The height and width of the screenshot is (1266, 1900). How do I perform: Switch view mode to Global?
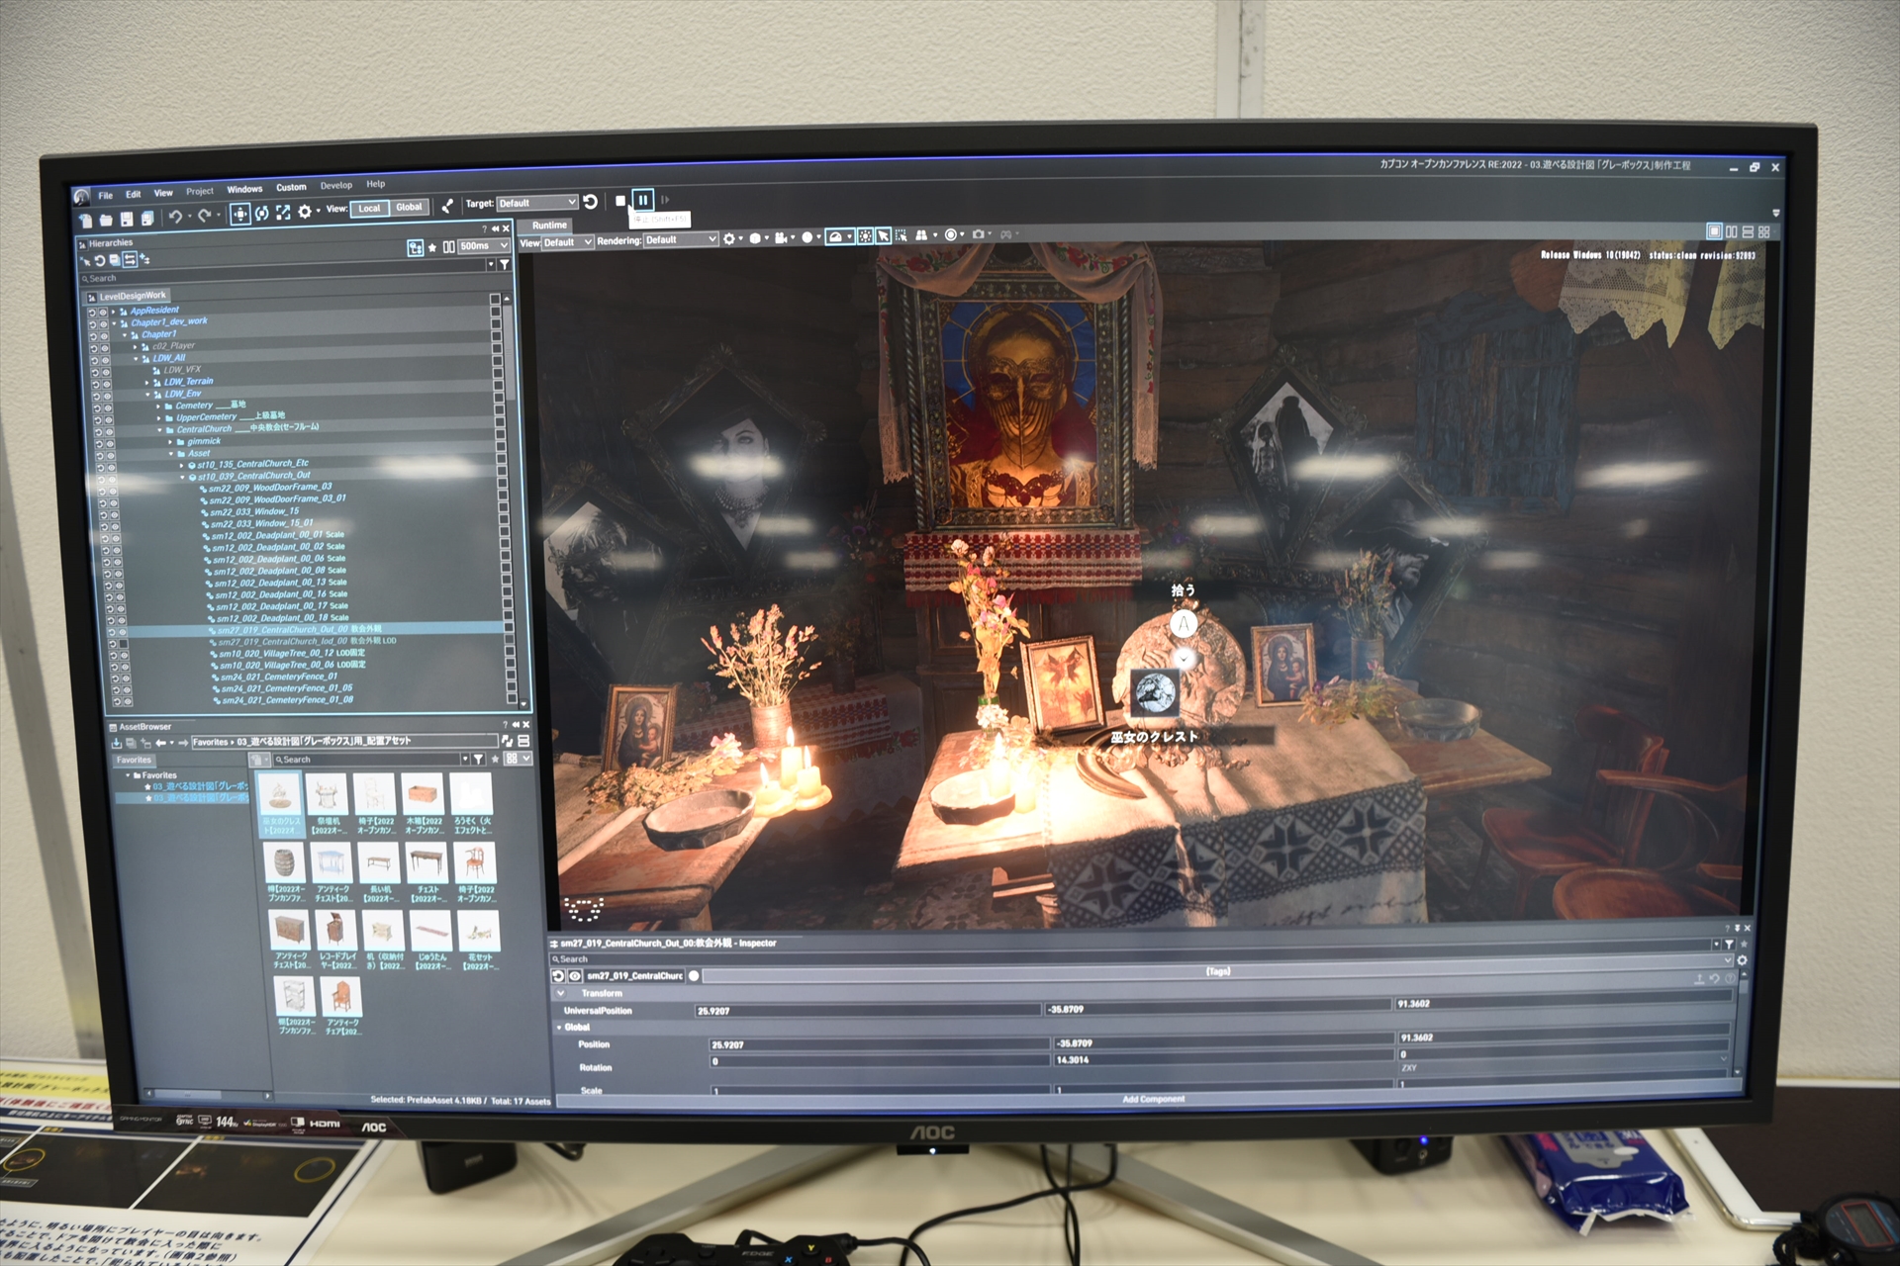tap(409, 207)
